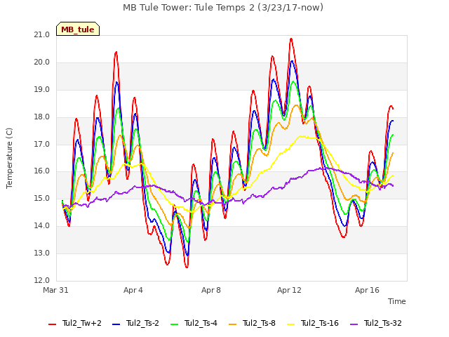
Task: Select the Tul2_Ts-4 legend entry
Action: pyautogui.click(x=194, y=324)
